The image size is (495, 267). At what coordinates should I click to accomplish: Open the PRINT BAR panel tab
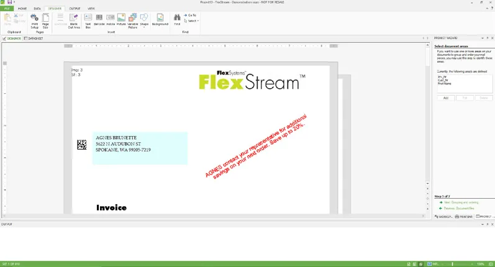464,217
